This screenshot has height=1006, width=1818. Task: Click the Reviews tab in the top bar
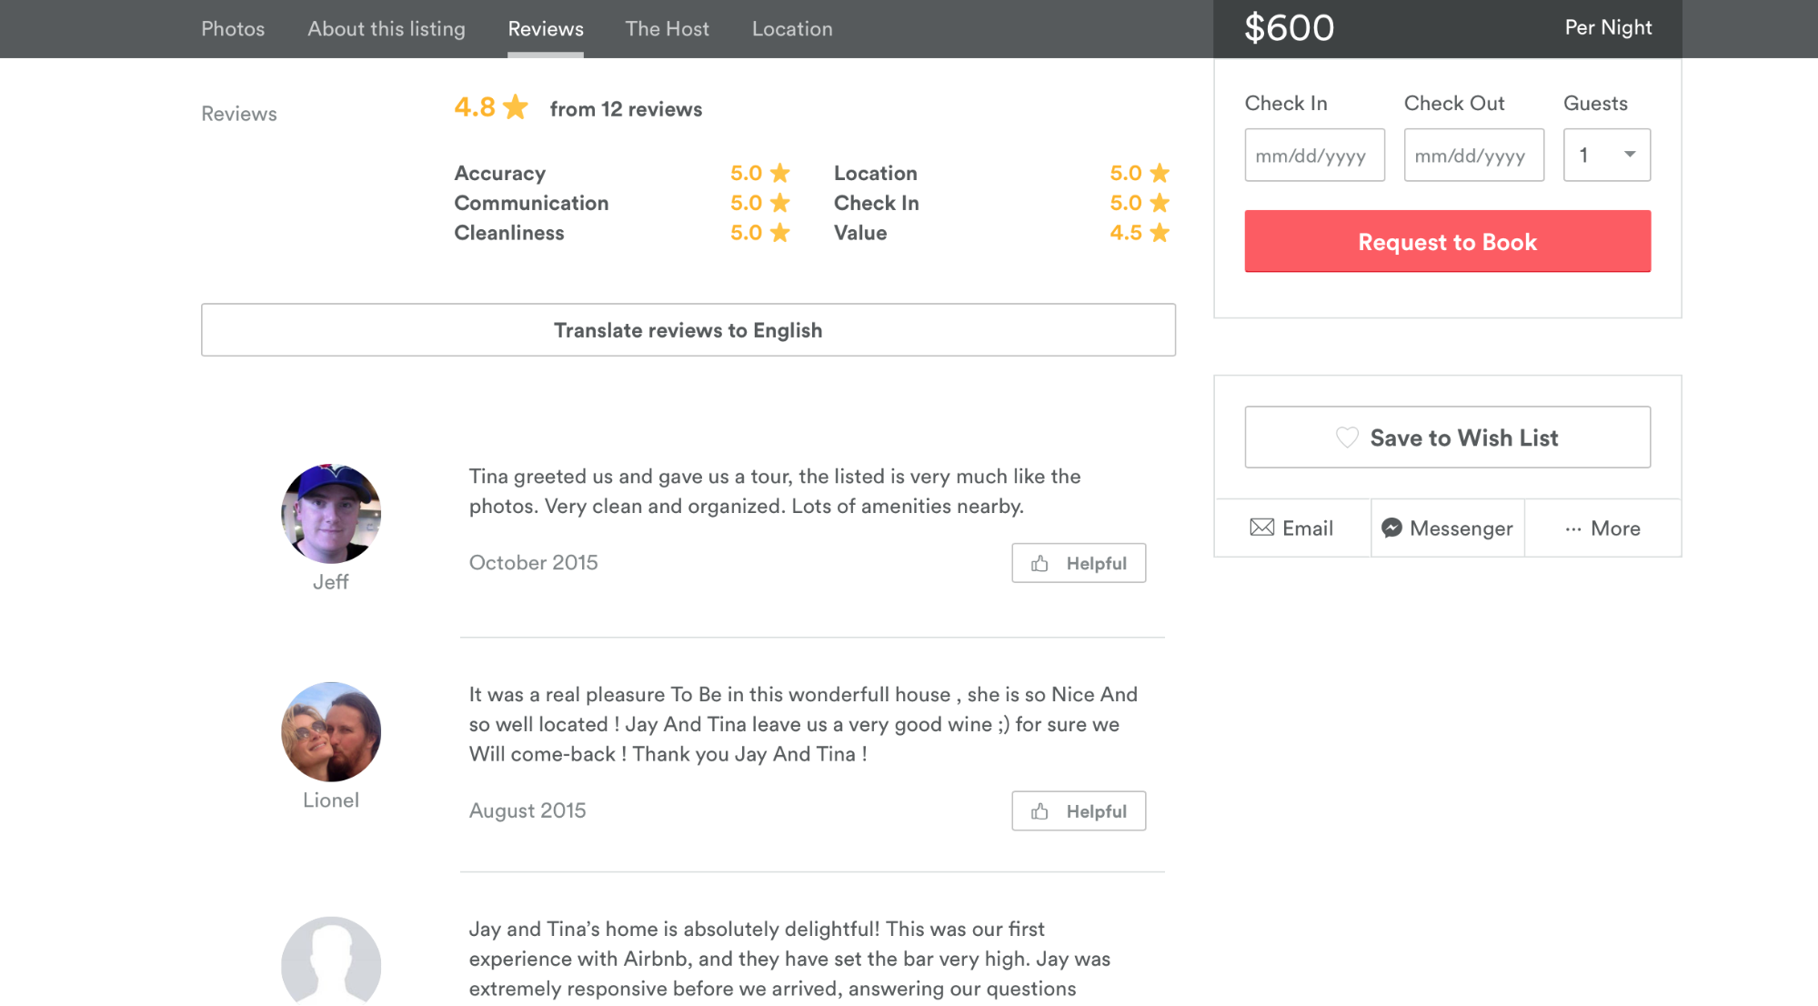[x=546, y=29]
